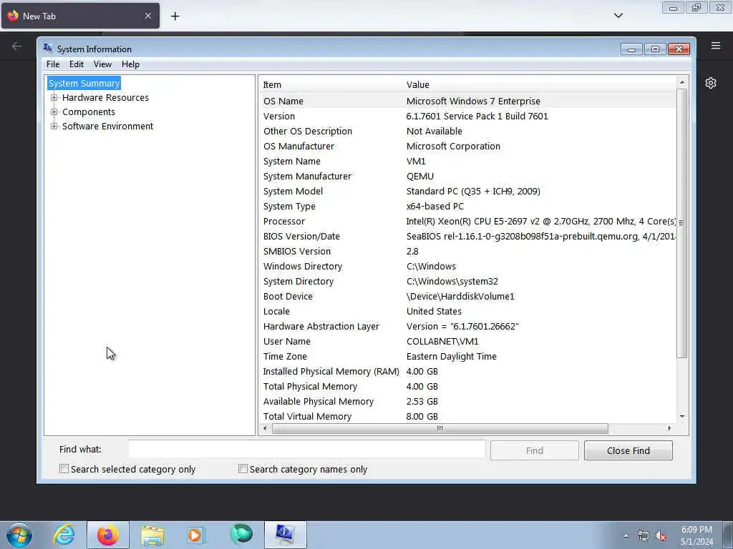Click the Close Find button
733x549 pixels.
628,450
